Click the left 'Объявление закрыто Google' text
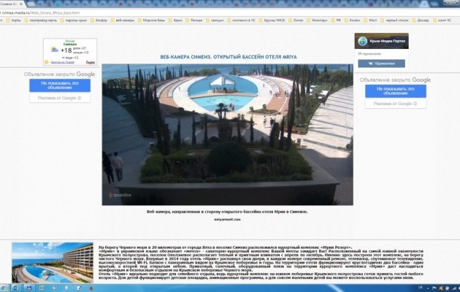Screen dimensions: 460x292 click(60, 74)
